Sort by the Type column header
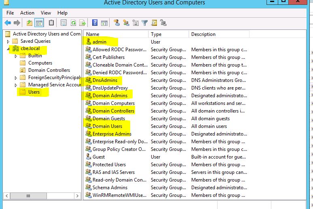This screenshot has width=313, height=209. point(169,34)
